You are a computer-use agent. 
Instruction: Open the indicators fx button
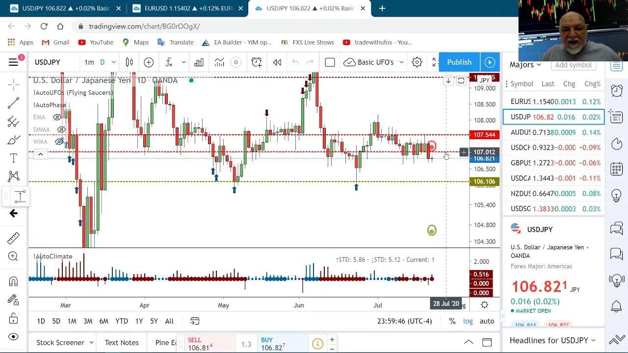pos(169,62)
